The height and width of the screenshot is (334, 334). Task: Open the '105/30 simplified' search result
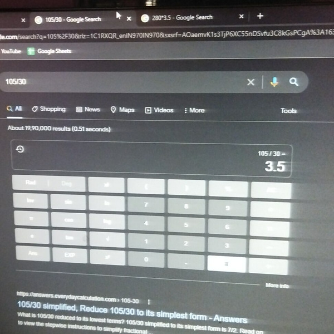point(132,312)
